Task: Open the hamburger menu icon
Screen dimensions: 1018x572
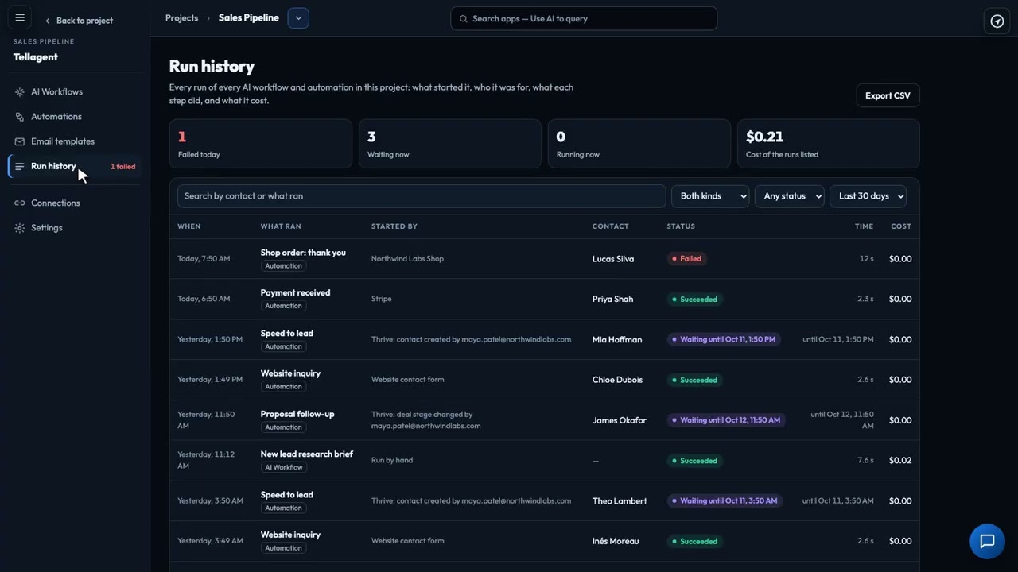Action: click(20, 17)
